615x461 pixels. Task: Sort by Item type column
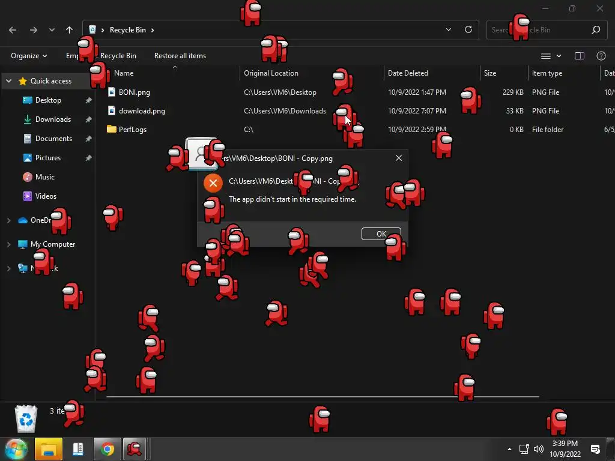coord(547,73)
